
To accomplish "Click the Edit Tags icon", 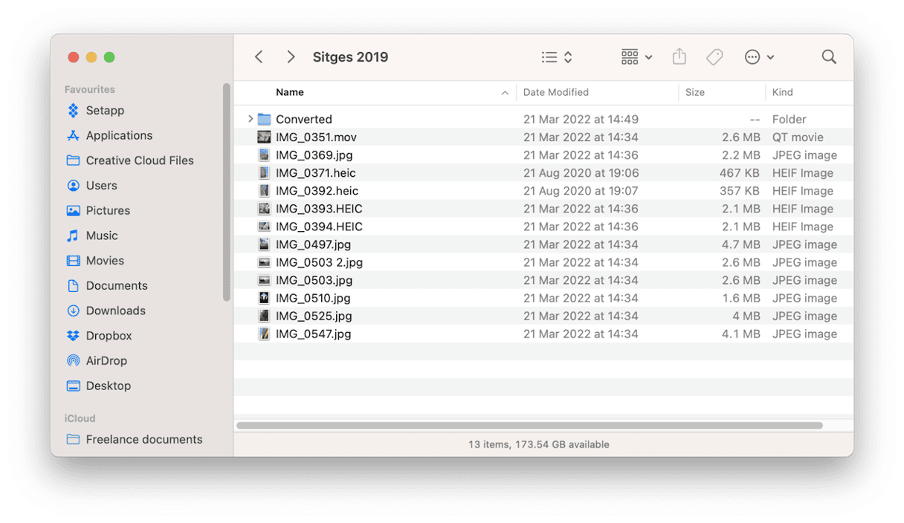I will (714, 57).
